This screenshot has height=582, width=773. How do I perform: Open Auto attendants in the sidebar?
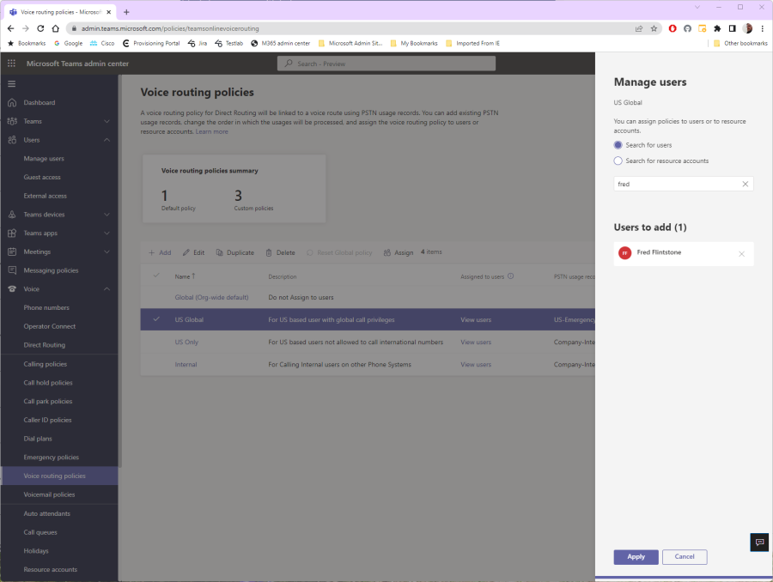(x=47, y=513)
